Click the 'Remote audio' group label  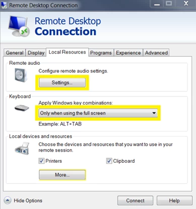25,63
